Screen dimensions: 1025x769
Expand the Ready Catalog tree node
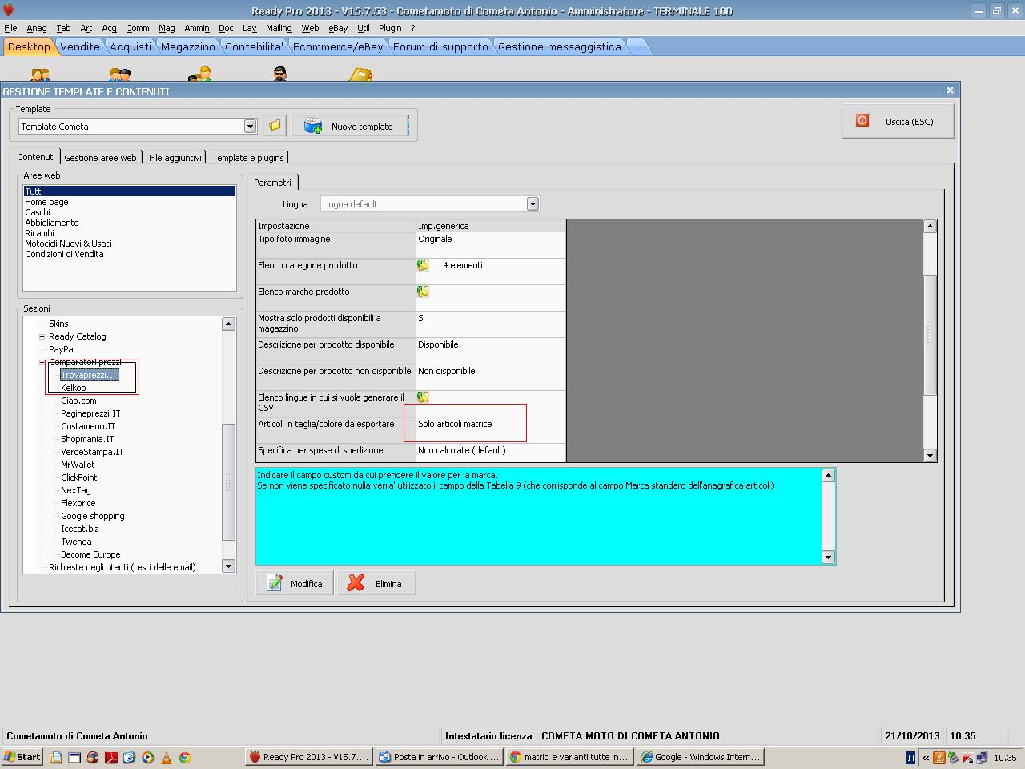pyautogui.click(x=42, y=336)
